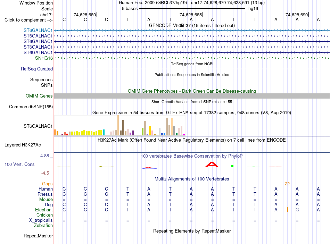Click the Window Position label

(x=36, y=3)
